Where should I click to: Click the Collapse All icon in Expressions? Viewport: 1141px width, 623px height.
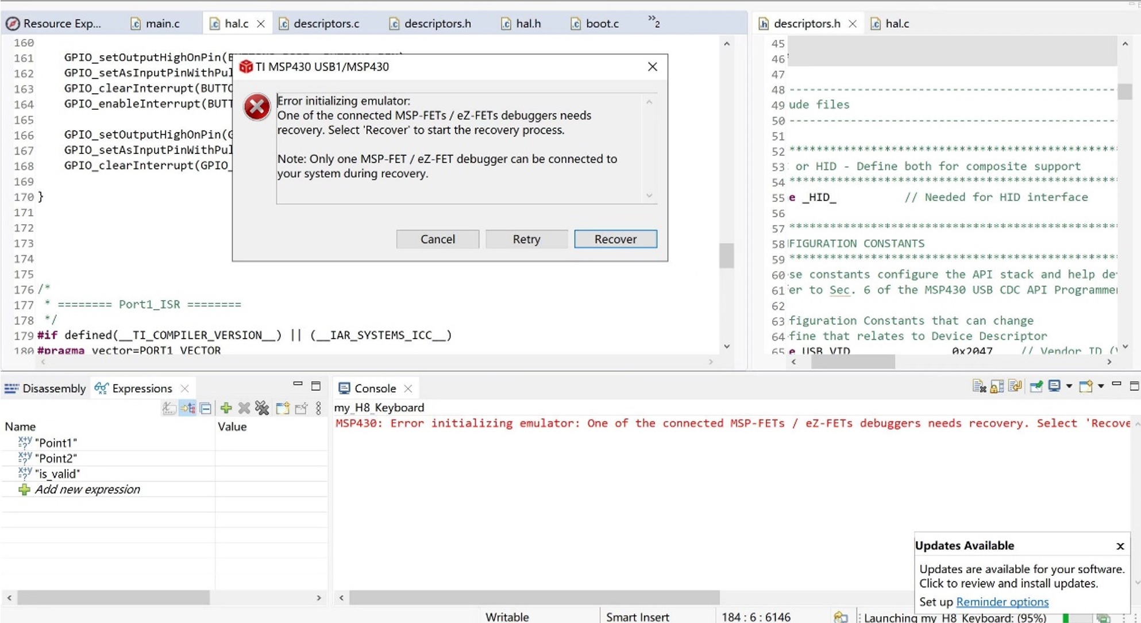(206, 408)
